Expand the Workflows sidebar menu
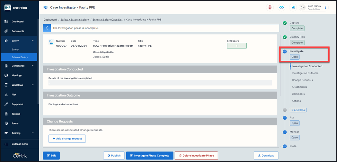The width and height of the screenshot is (337, 162). pyautogui.click(x=33, y=85)
